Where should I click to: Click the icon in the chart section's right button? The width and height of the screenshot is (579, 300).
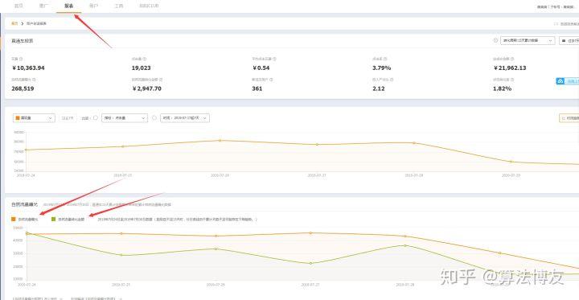click(x=563, y=118)
